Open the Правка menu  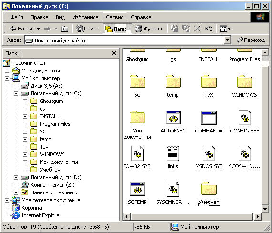40,17
